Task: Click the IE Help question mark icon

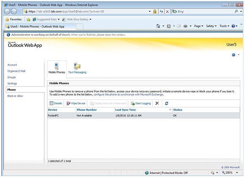Action: pyautogui.click(x=233, y=26)
